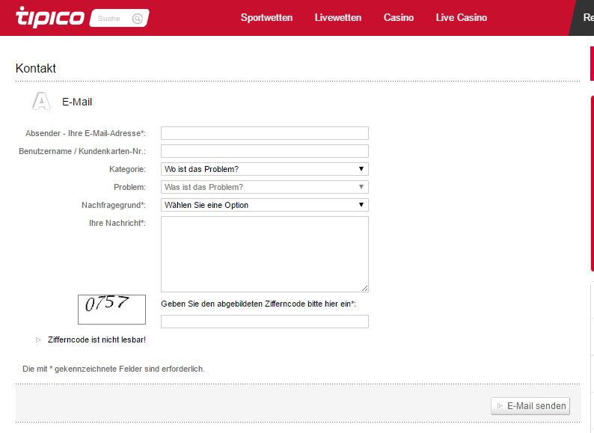This screenshot has width=594, height=433.
Task: Switch to Live Casino
Action: 461,17
